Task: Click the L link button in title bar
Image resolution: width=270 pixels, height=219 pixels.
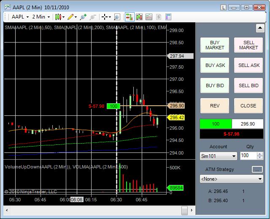Action: click(x=223, y=8)
